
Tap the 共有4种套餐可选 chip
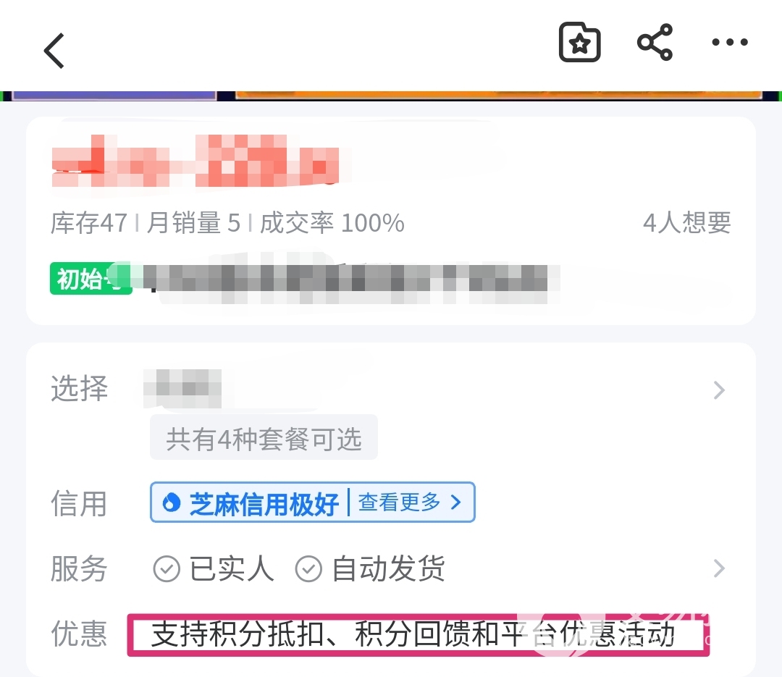264,437
